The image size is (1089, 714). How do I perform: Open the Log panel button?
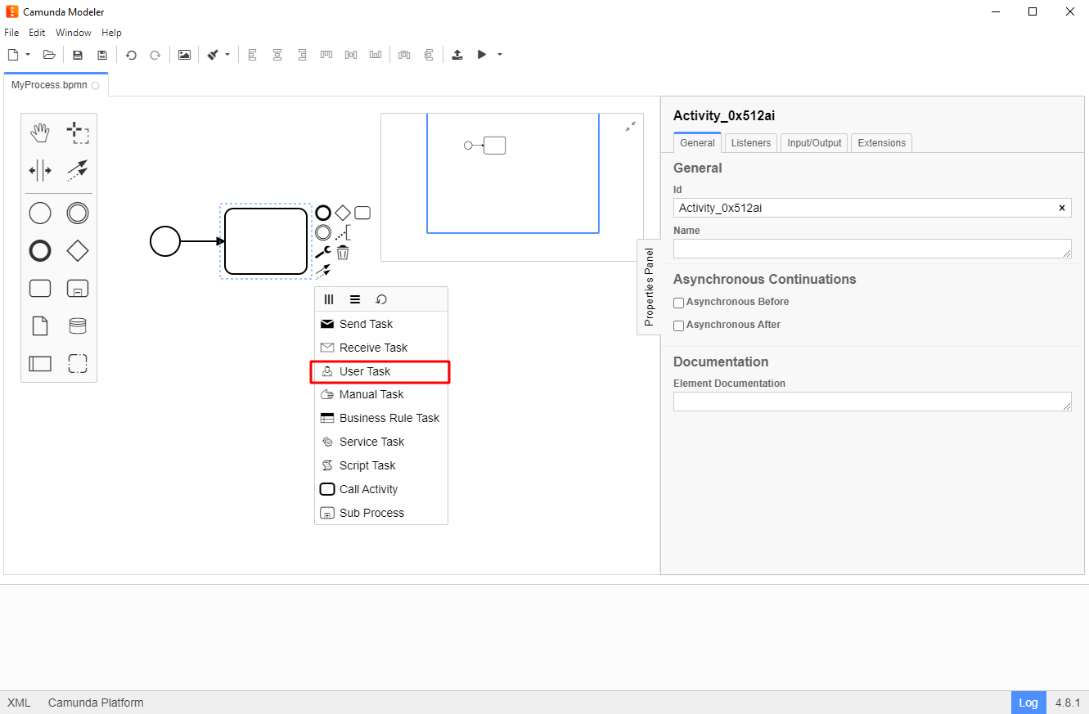[x=1028, y=703]
